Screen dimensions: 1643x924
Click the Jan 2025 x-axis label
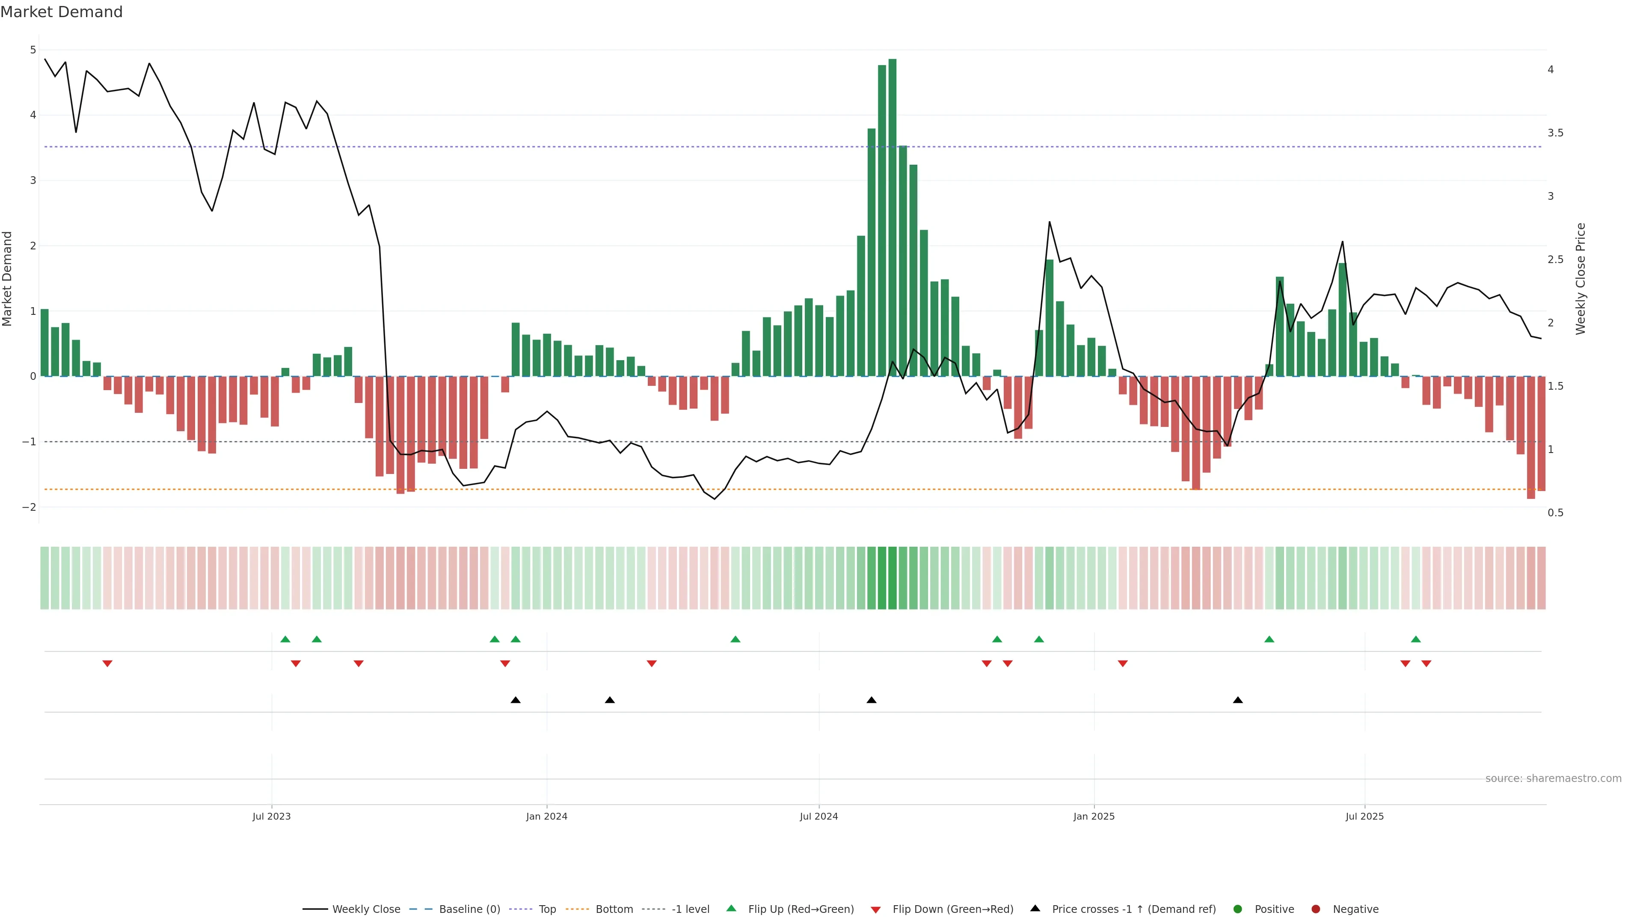[x=1093, y=816]
